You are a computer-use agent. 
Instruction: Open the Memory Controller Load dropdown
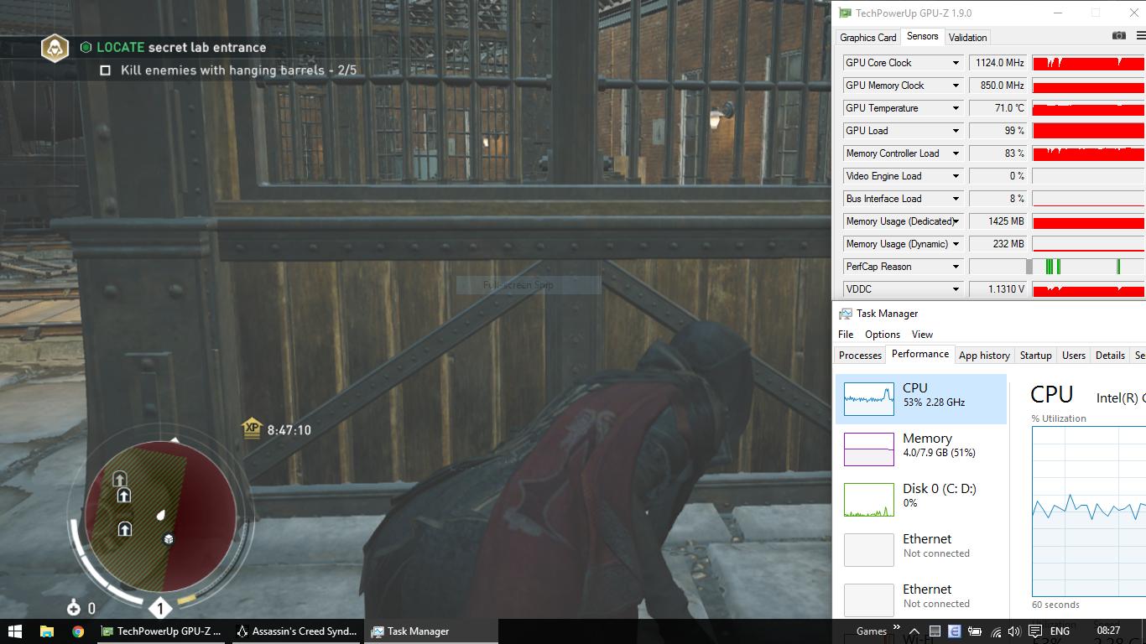(955, 153)
